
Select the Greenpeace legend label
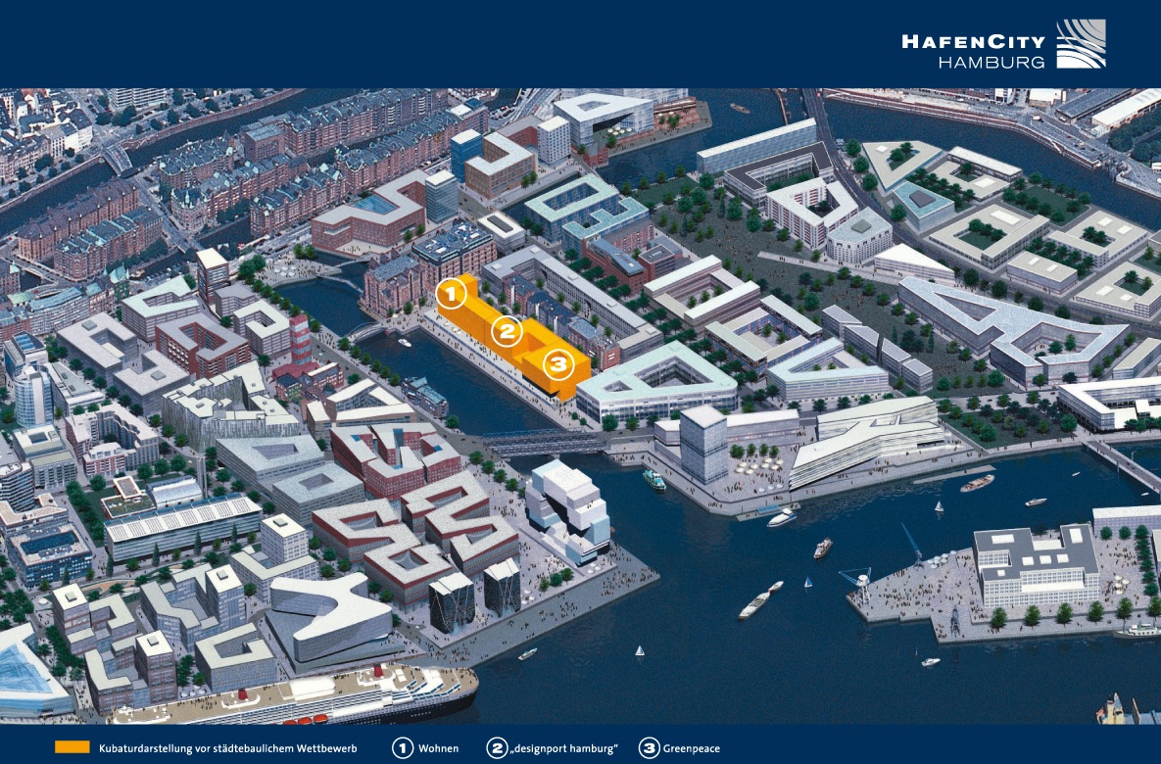coord(692,749)
